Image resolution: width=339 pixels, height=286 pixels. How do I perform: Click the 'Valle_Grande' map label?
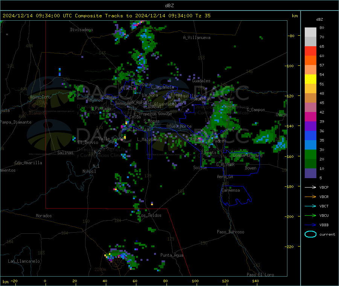[112, 138]
